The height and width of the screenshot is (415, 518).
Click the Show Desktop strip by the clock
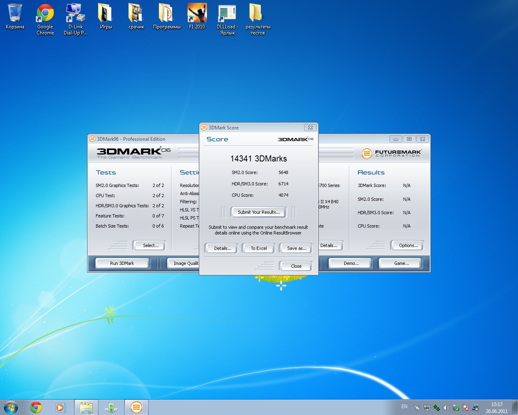(x=515, y=407)
